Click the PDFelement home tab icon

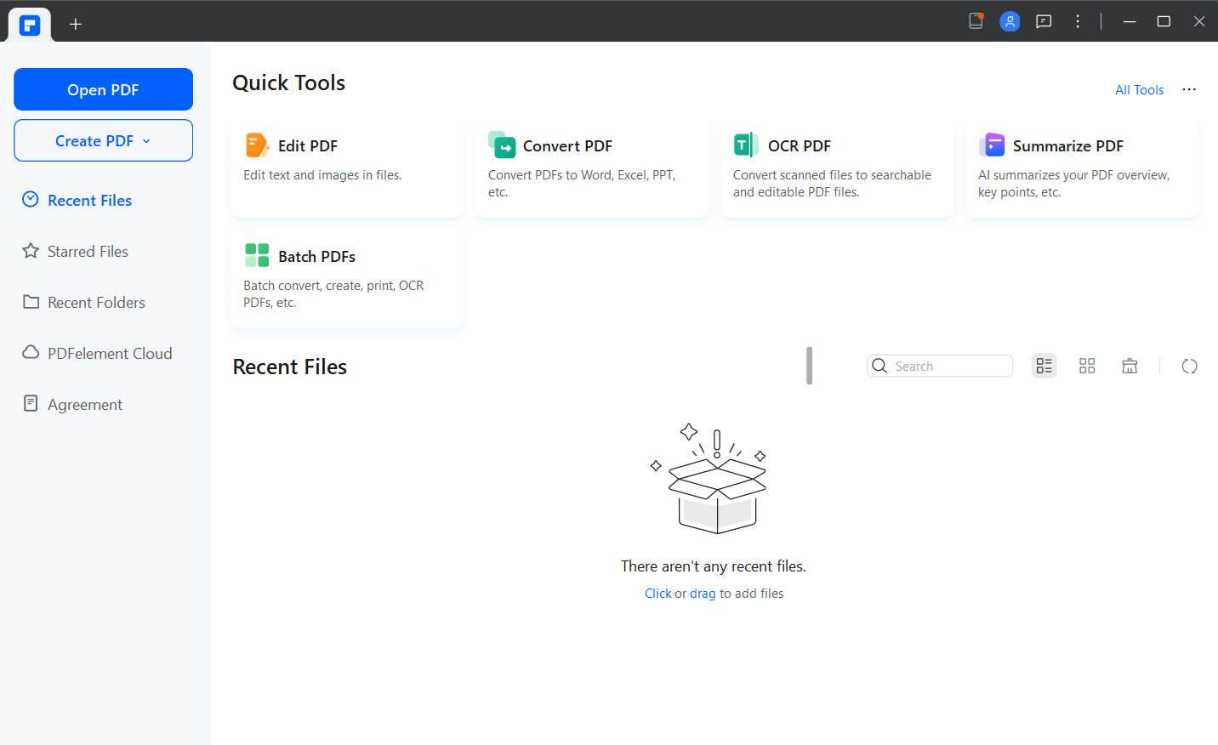click(x=30, y=25)
